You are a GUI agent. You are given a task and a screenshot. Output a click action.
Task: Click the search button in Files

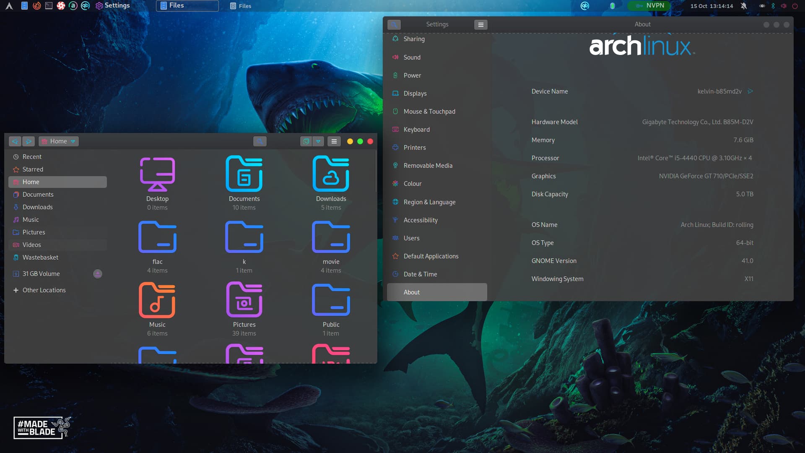click(260, 141)
